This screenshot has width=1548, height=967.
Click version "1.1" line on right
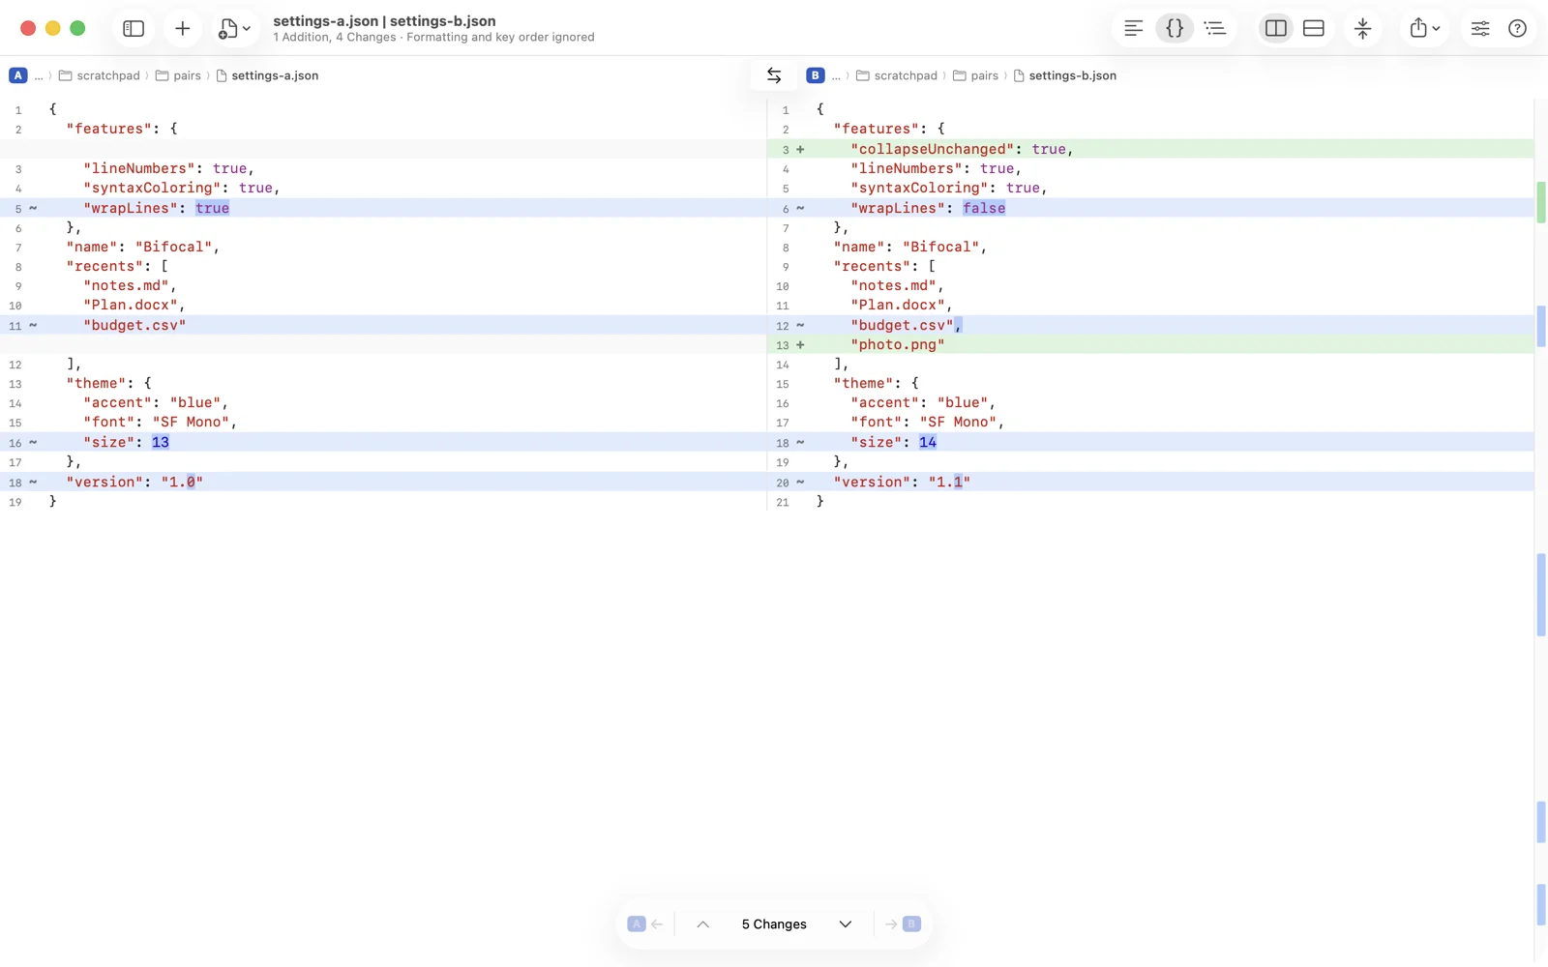pyautogui.click(x=1150, y=482)
